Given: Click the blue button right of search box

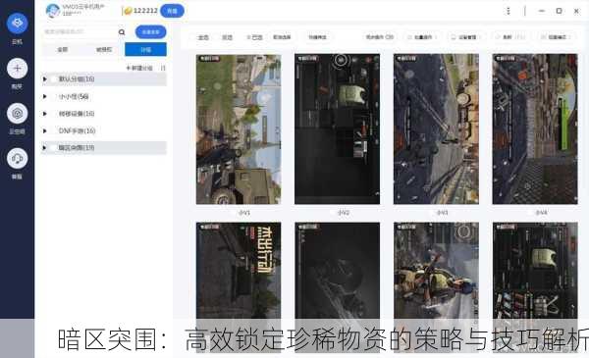Looking at the screenshot, I should [150, 32].
